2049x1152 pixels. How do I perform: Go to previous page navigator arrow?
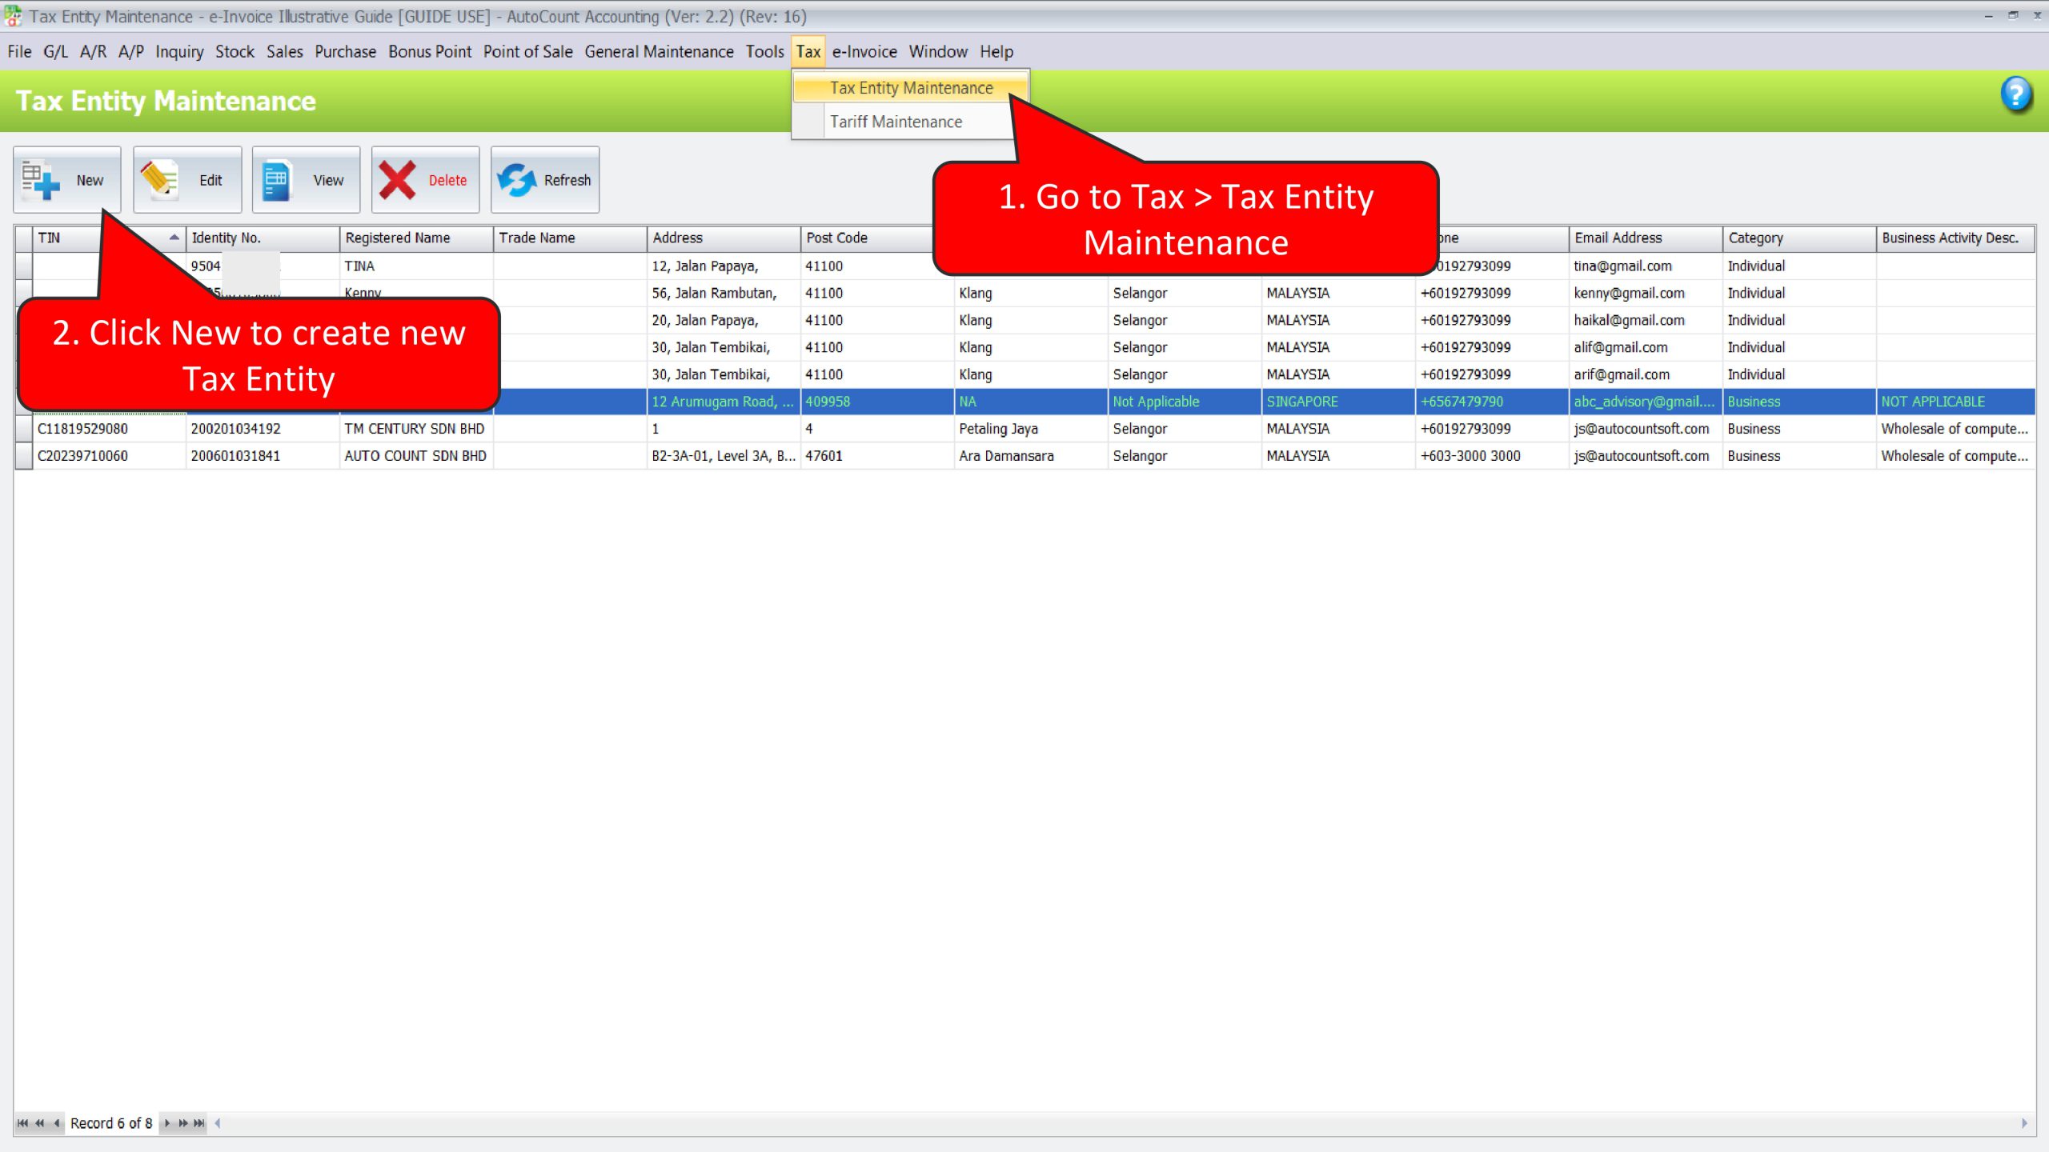(x=39, y=1123)
